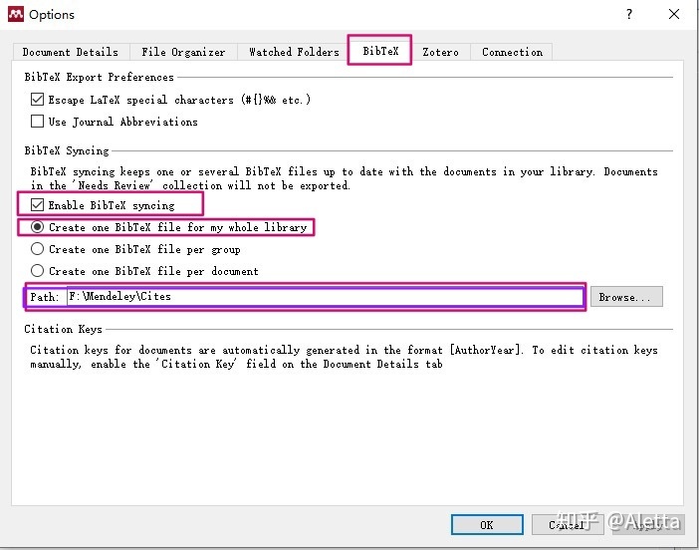Go to the Zotero tab
The width and height of the screenshot is (699, 550).
(x=440, y=52)
